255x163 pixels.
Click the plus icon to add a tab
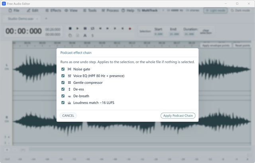[46, 19]
